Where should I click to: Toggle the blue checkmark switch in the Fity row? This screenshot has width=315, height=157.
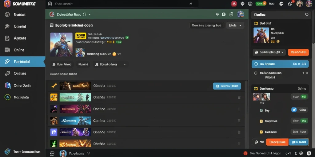[x=300, y=110]
